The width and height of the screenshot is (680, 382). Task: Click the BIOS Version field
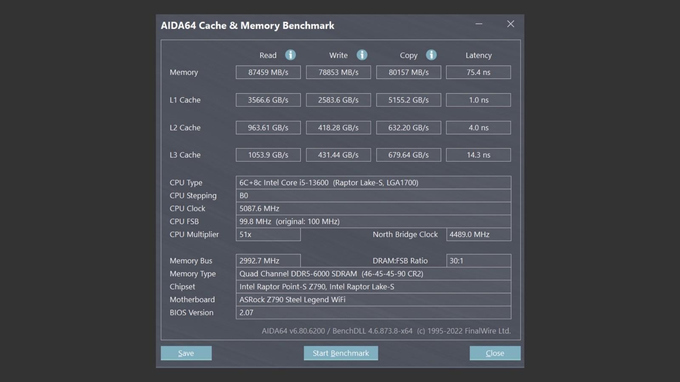coord(373,312)
